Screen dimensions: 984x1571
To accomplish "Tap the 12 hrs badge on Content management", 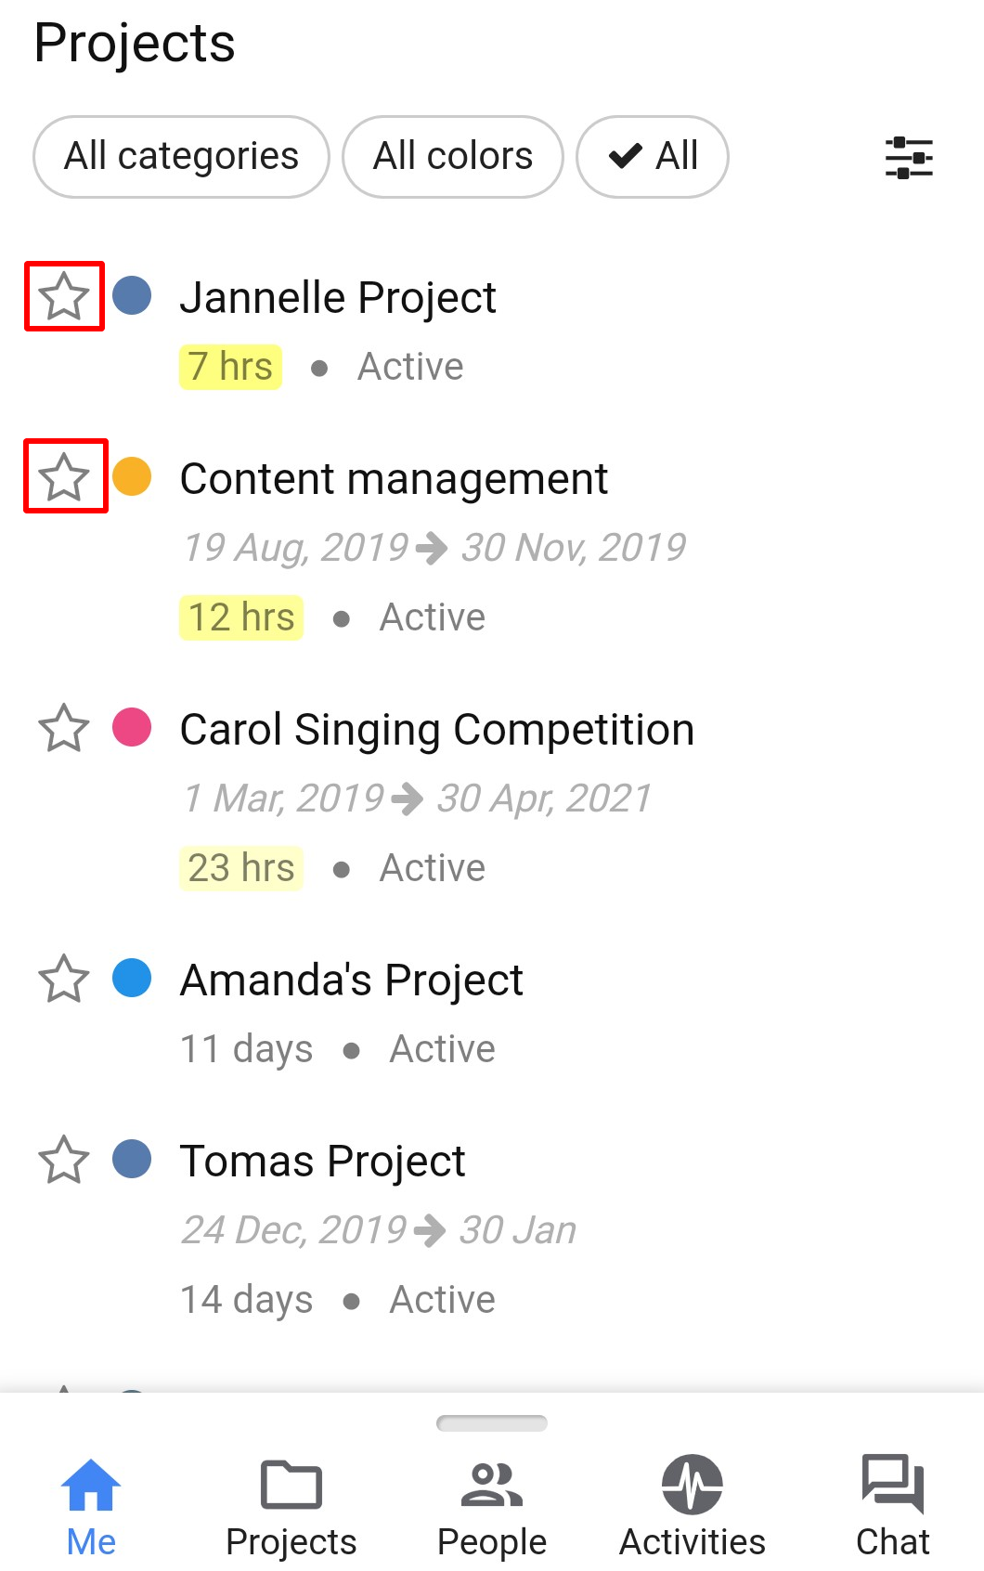I will coord(241,617).
